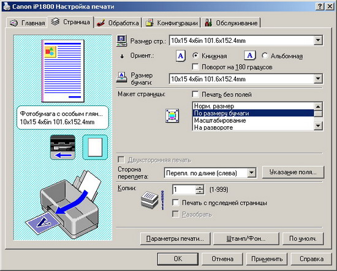Enable Печать без полей checkbox
This screenshot has width=337, height=271.
[195, 94]
